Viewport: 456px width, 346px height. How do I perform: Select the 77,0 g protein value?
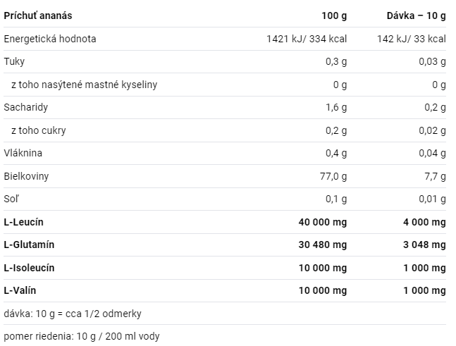pyautogui.click(x=333, y=176)
